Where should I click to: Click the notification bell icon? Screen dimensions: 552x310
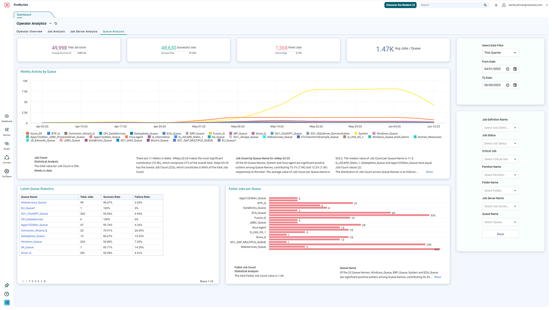point(496,5)
